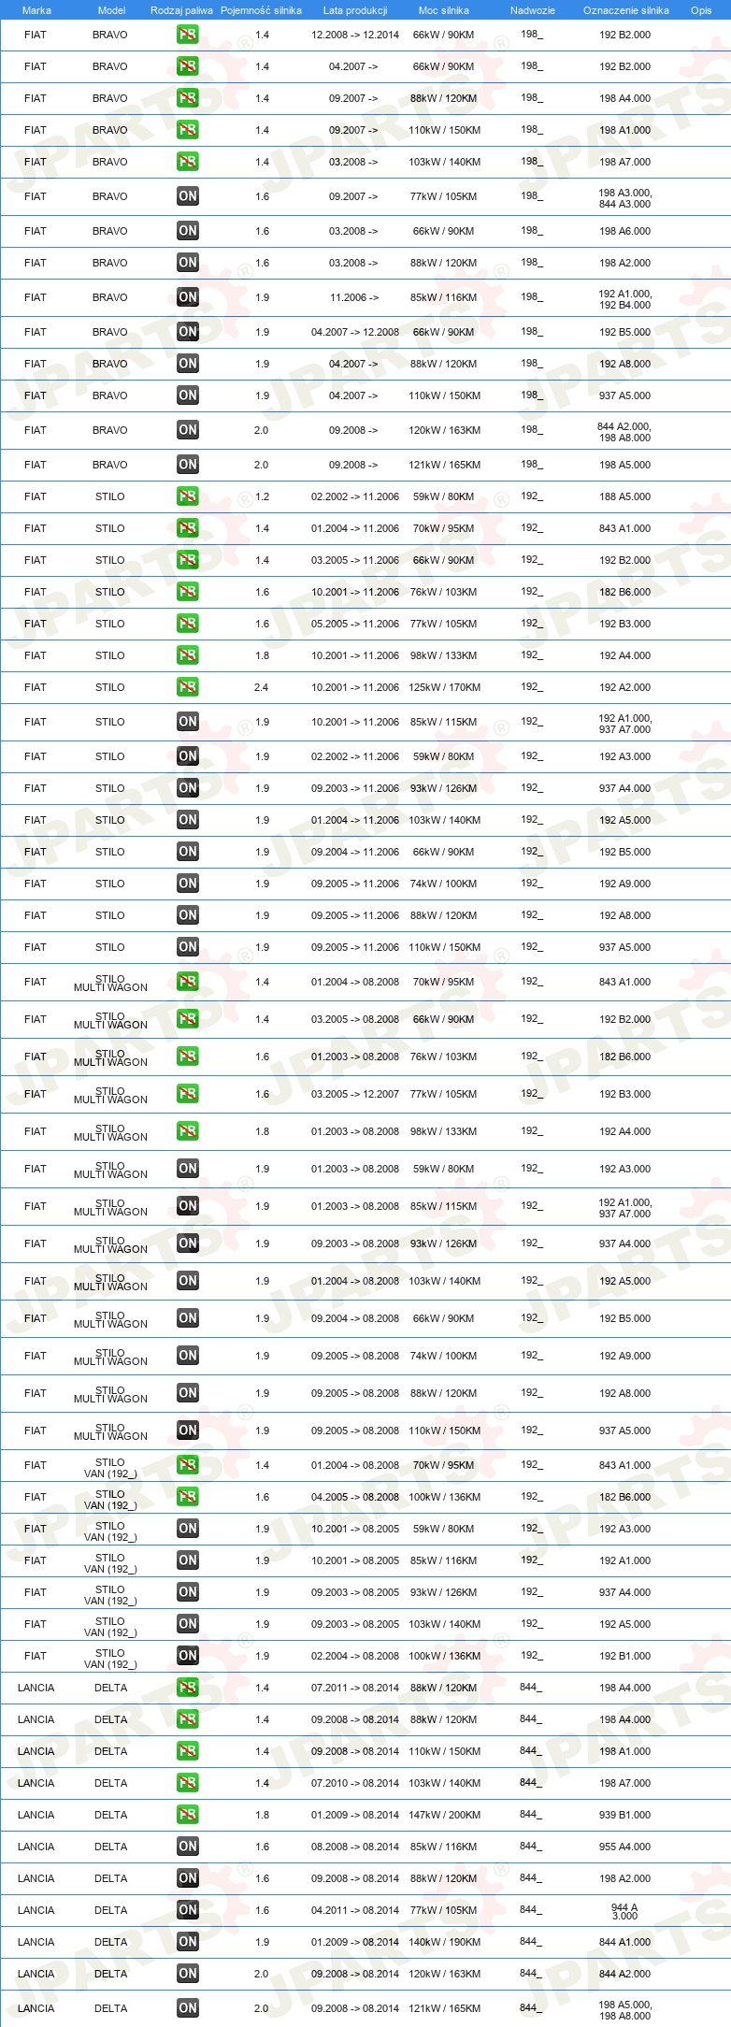Screen dimensions: 731x2027
Task: Click diesel ON icon for Bravo 2.0 120kW / 163KM
Action: coord(188,430)
